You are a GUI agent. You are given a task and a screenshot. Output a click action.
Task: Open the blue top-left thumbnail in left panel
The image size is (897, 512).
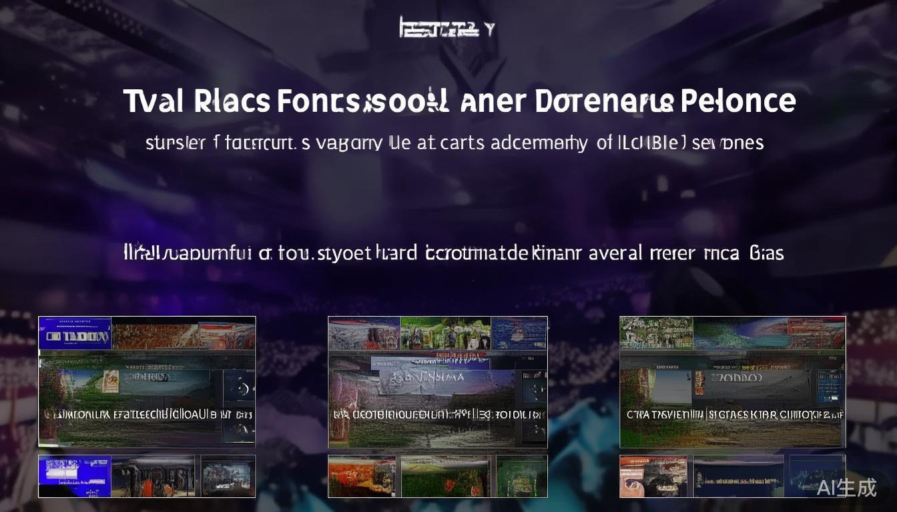(x=75, y=333)
